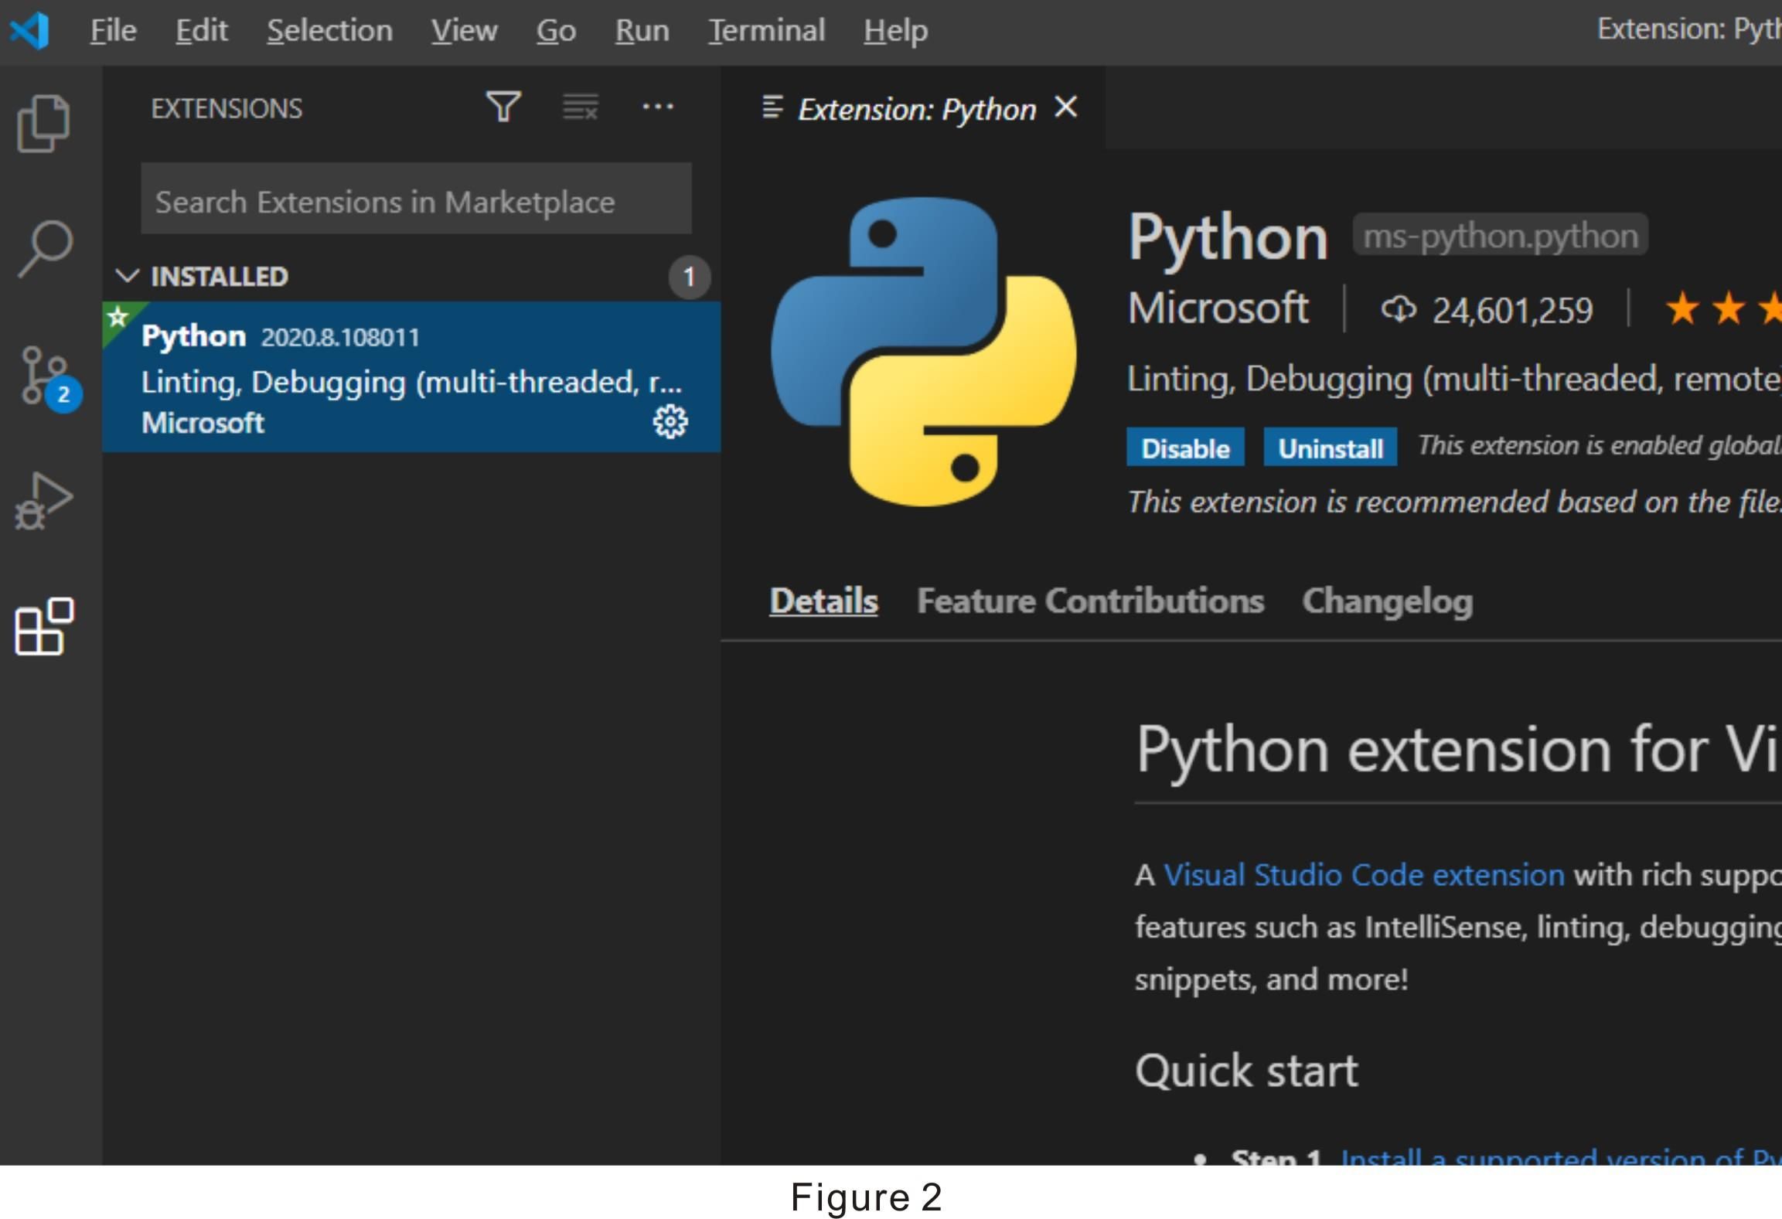Viewport: 1782px width, 1219px height.
Task: Uninstall the Python extension
Action: (1331, 448)
